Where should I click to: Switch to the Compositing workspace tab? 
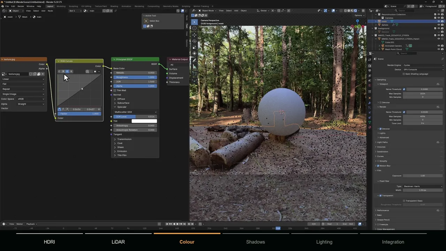tap(153, 6)
